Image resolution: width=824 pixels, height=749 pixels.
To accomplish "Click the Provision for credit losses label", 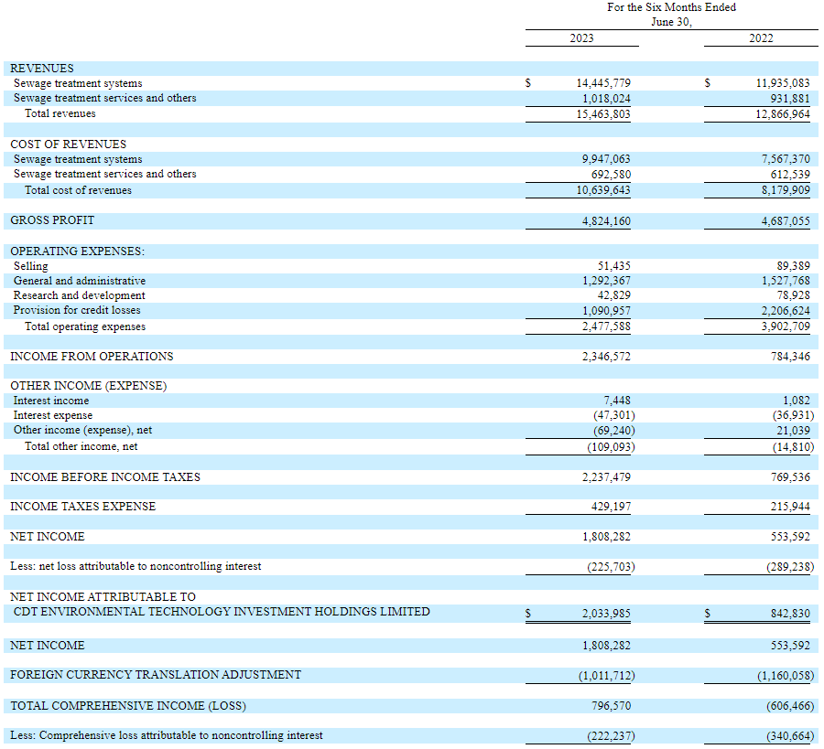I will (77, 311).
